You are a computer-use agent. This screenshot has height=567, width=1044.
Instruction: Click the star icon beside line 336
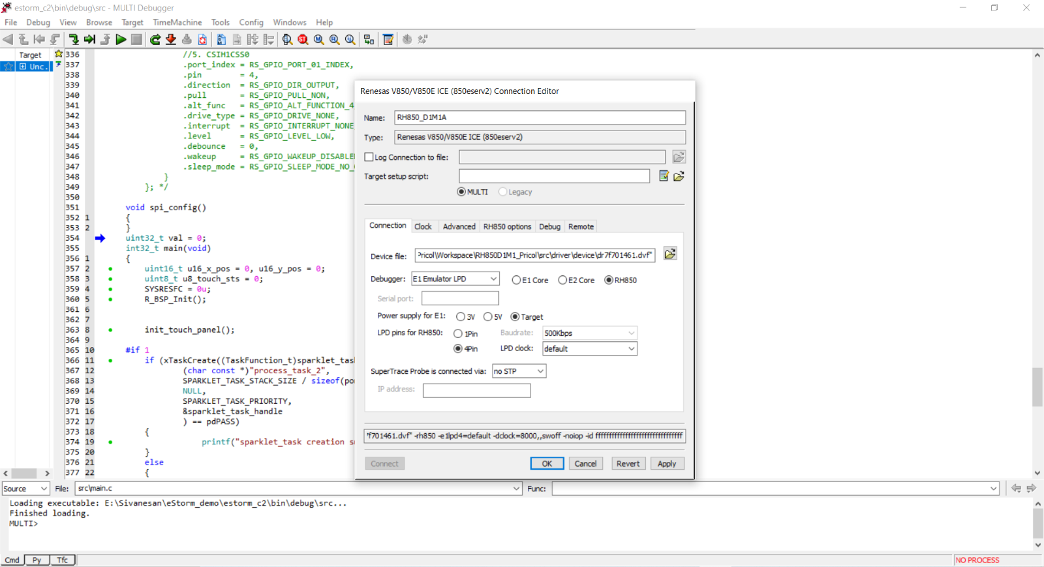tap(58, 54)
